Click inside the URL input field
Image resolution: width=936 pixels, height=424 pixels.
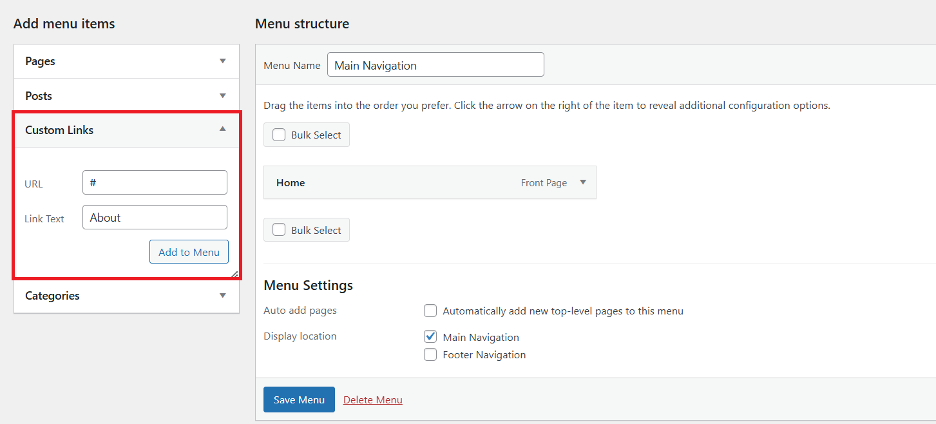point(155,182)
